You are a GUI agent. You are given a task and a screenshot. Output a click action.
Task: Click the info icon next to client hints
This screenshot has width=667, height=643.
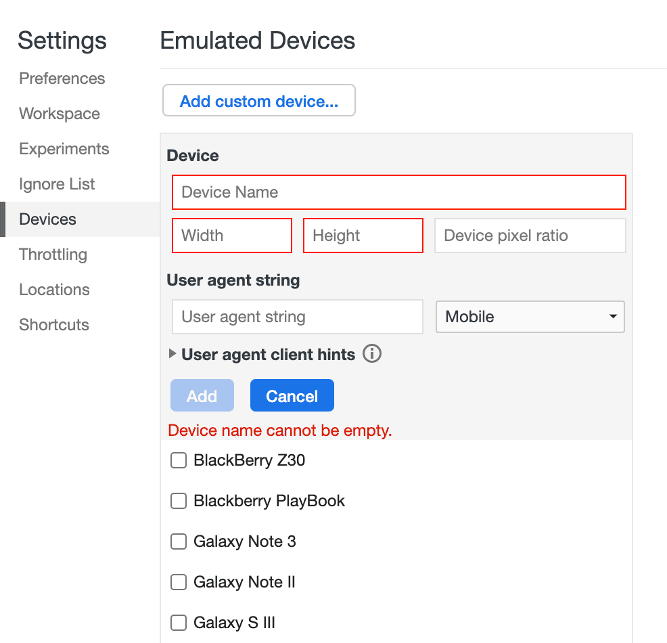point(371,354)
